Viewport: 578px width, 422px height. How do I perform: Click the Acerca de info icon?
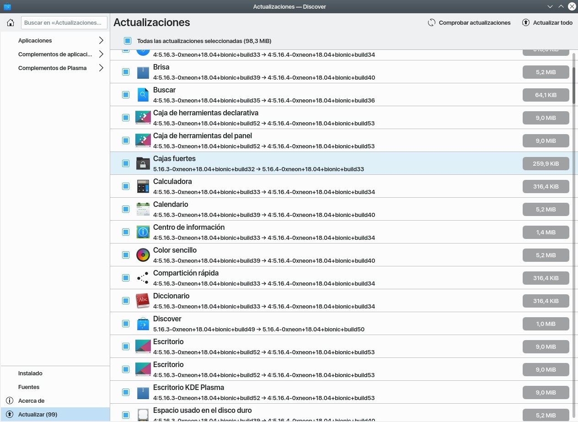click(x=10, y=400)
